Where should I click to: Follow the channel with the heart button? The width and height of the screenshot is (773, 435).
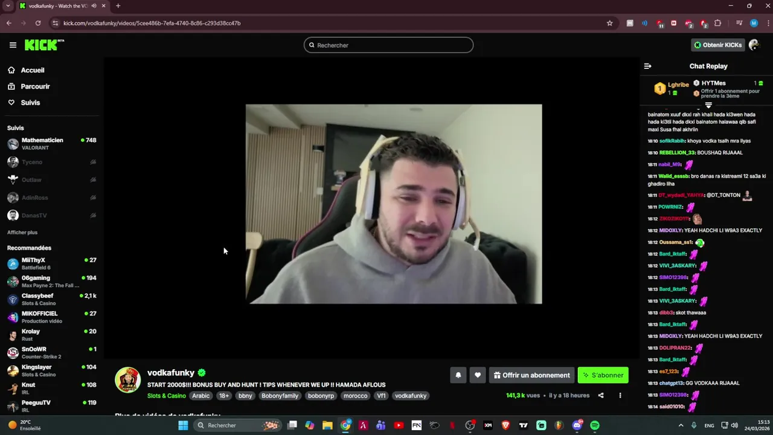pos(478,375)
